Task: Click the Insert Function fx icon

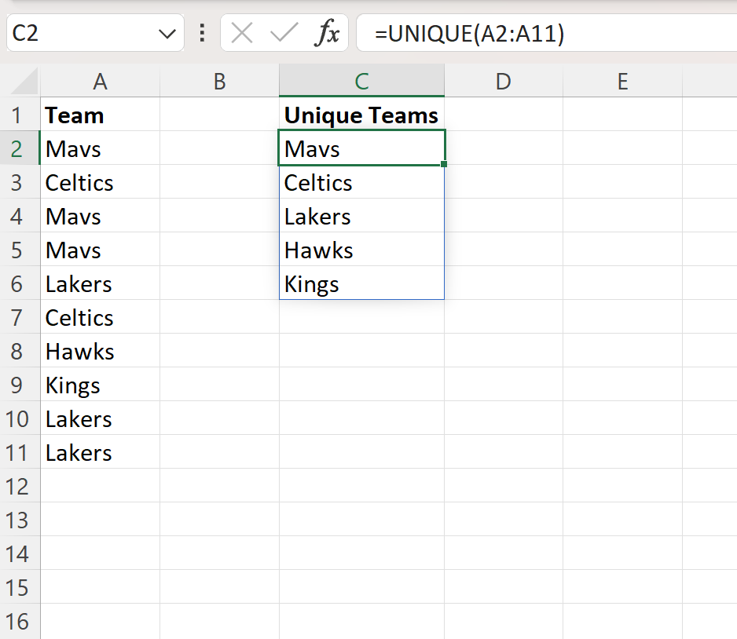Action: [328, 34]
